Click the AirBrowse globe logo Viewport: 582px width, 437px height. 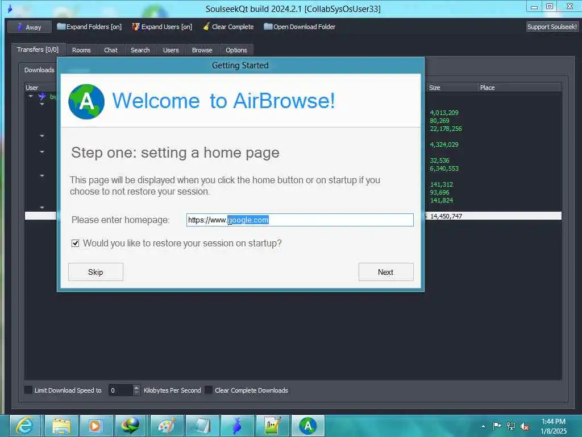click(x=86, y=101)
